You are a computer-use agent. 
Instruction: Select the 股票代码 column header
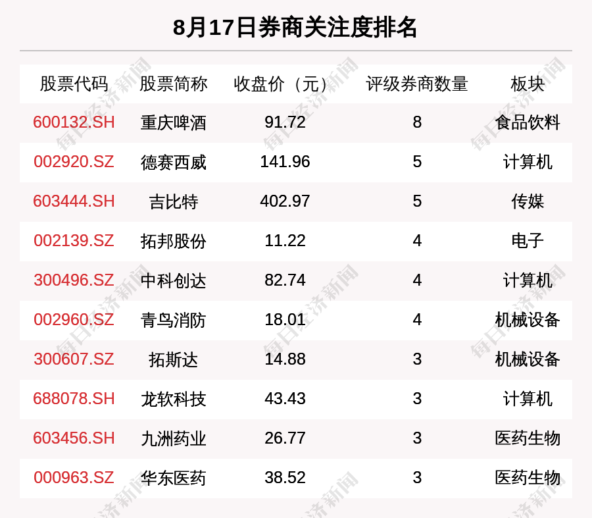tap(74, 84)
